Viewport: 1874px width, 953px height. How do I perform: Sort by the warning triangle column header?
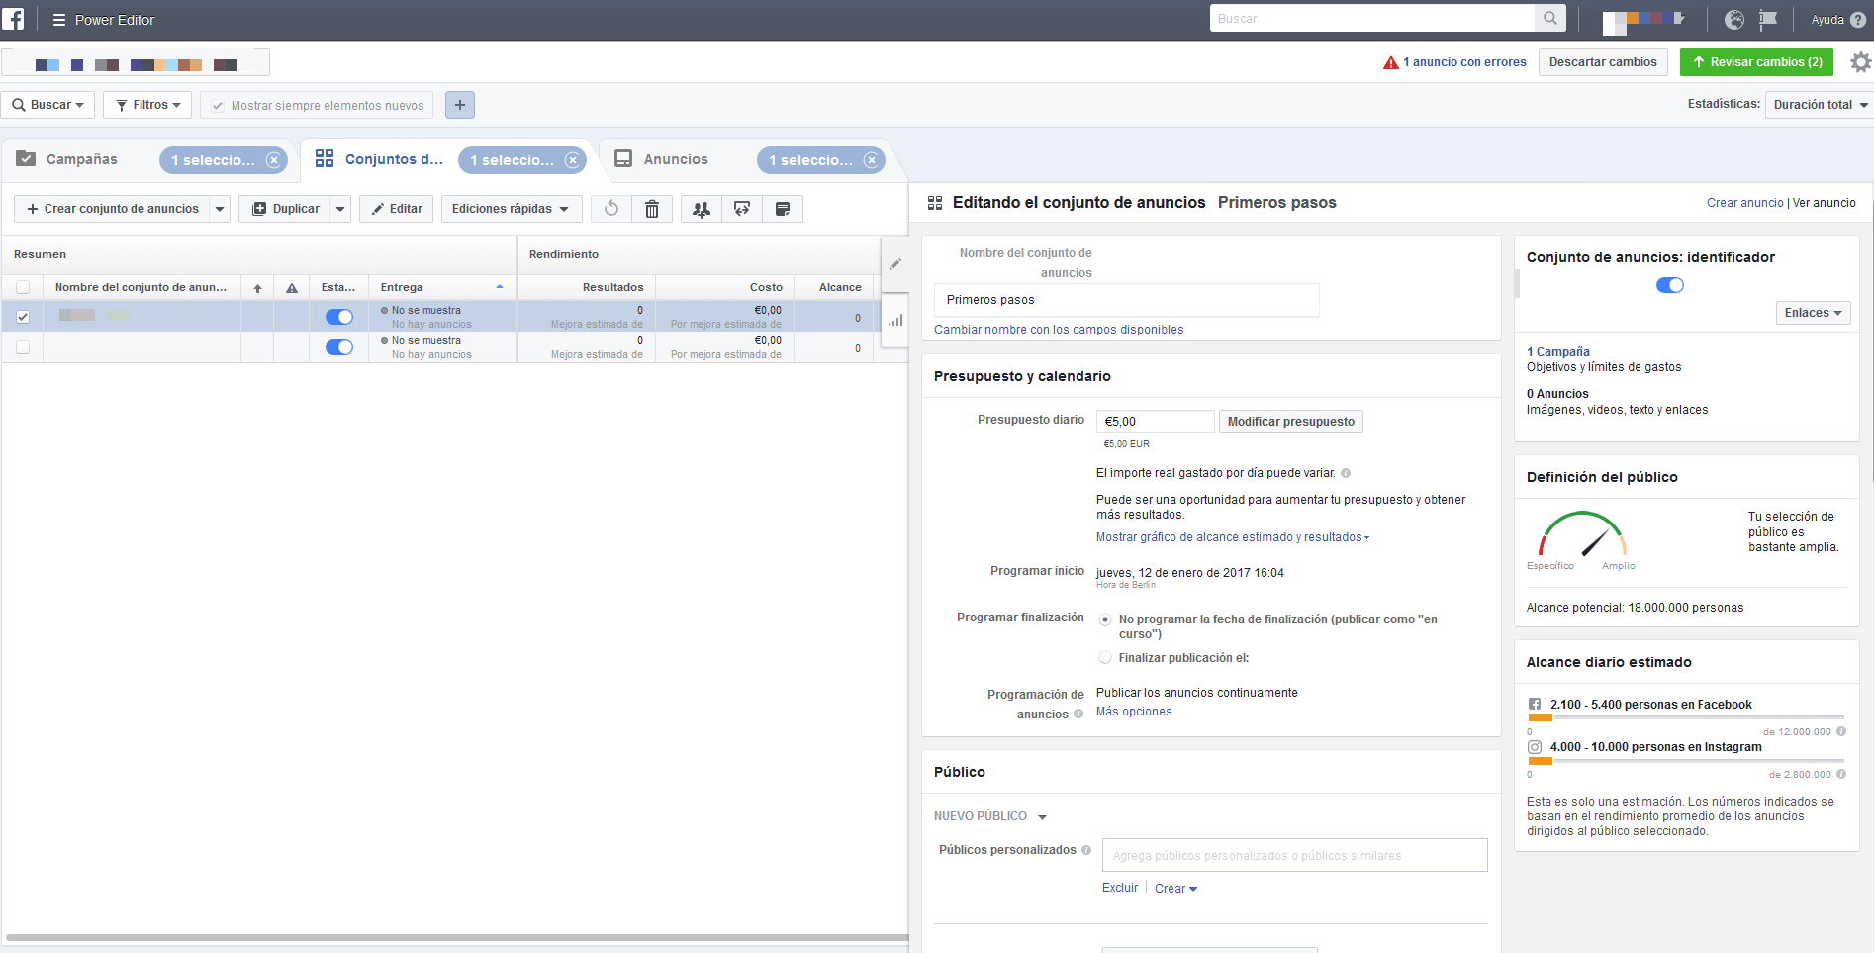coord(292,288)
